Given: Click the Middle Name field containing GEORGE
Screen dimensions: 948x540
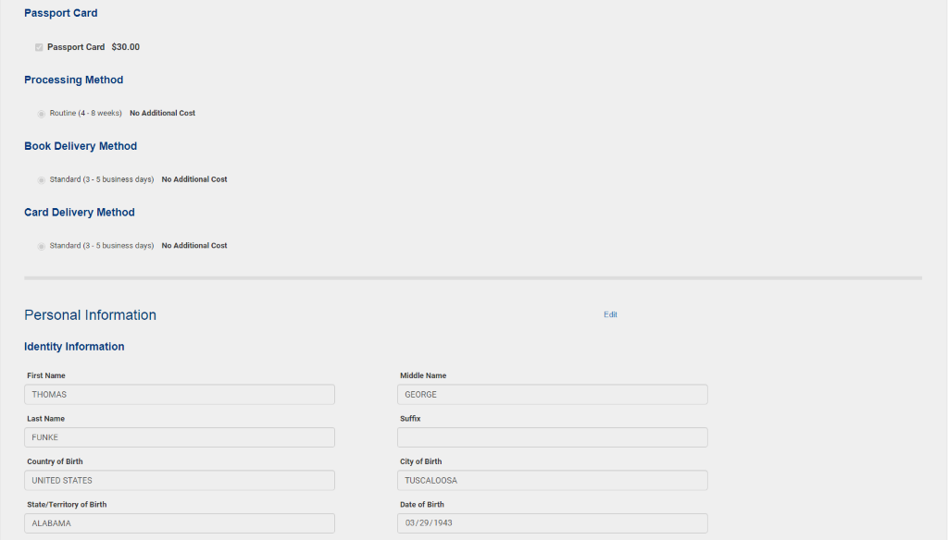Looking at the screenshot, I should tap(553, 395).
